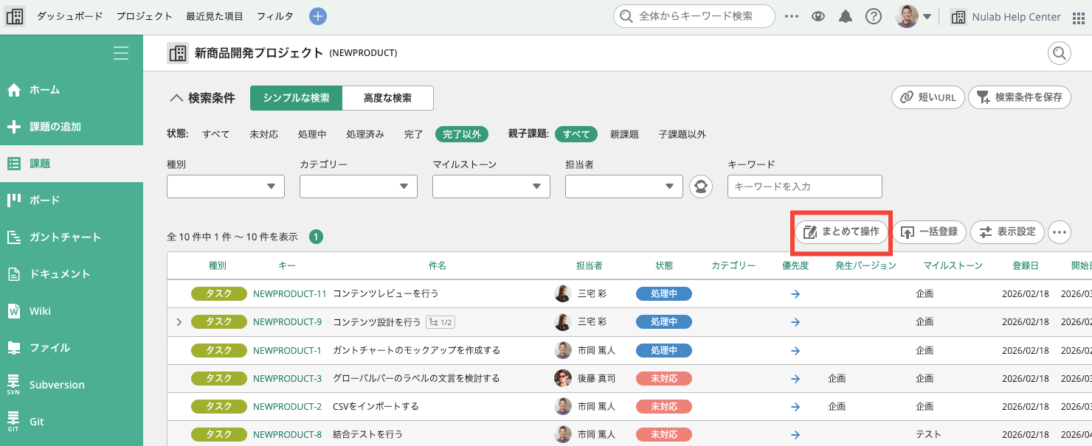Click the 表示設定 button

[1008, 232]
